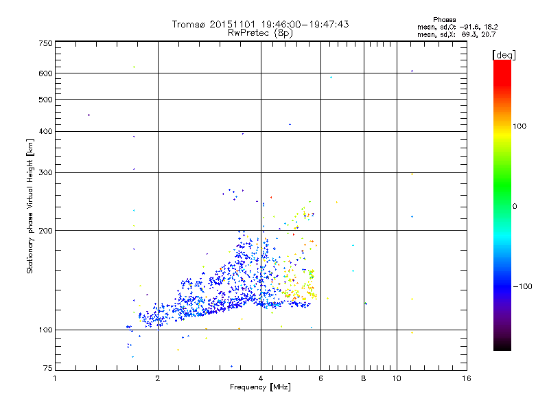
Task: Click the '[deg]' colorbar unit label
Action: point(504,56)
